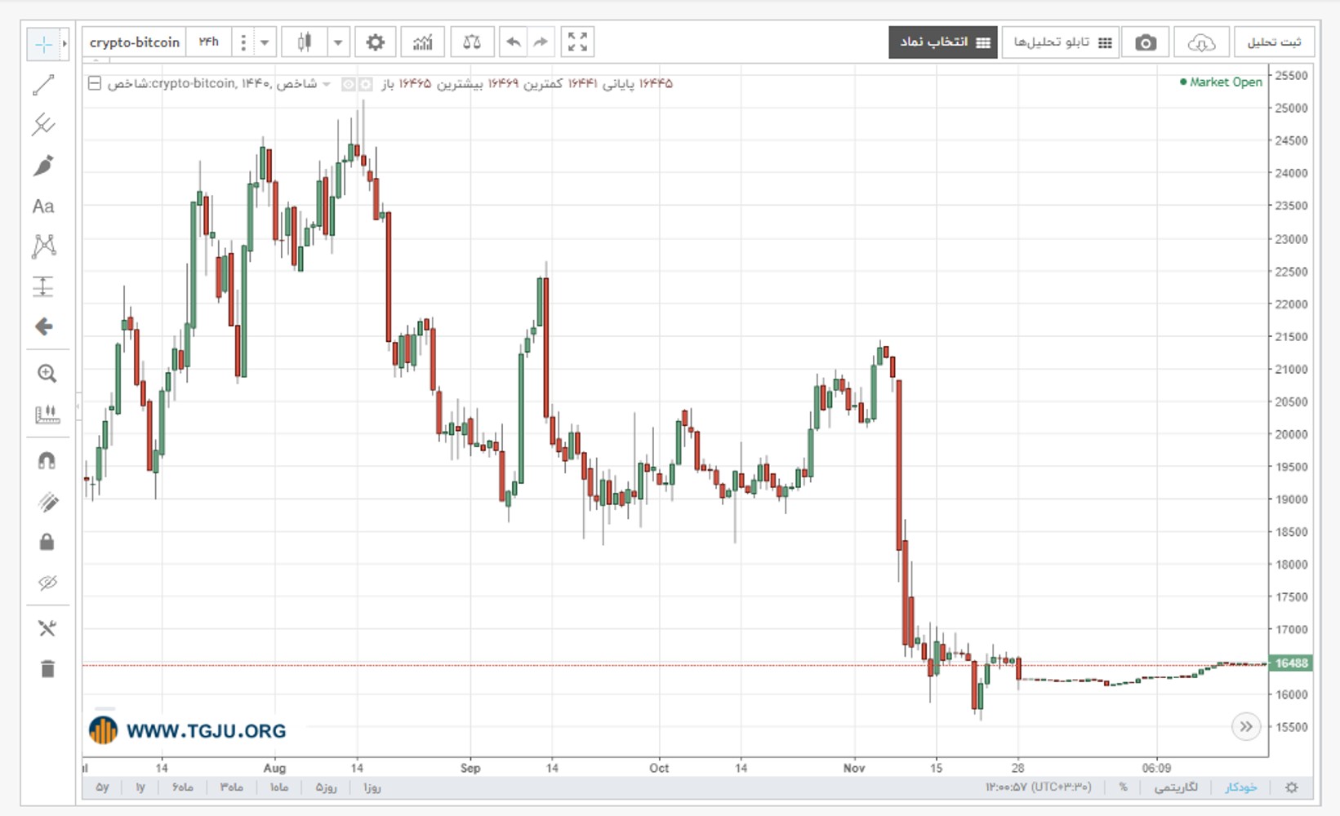1340x816 pixels.
Task: Toggle stay-in-drawing-mode pencil icon
Action: [47, 502]
